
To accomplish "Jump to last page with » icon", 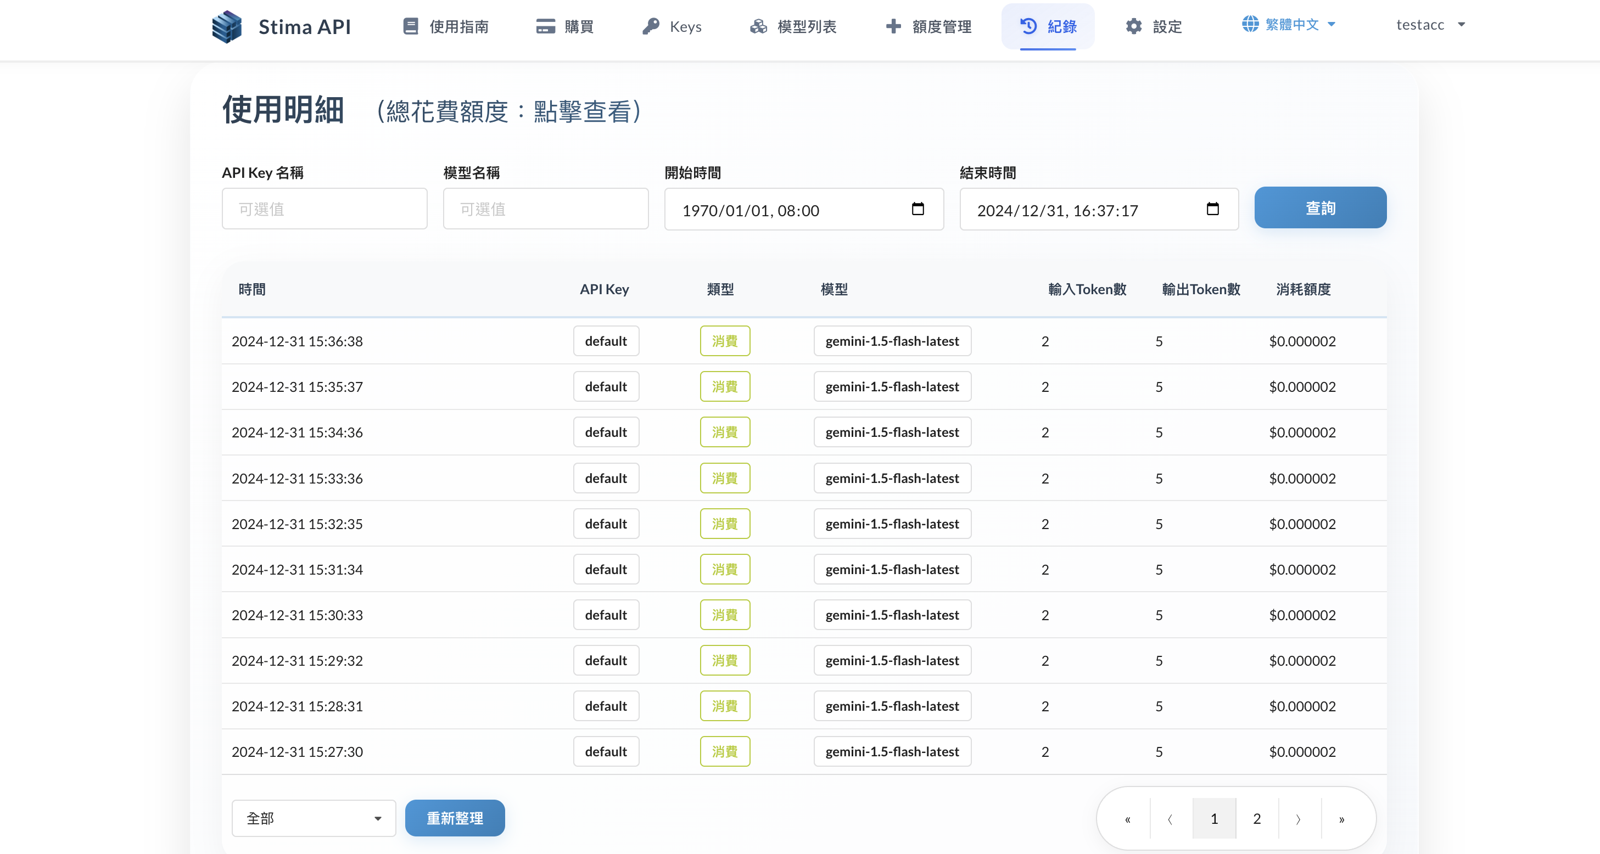I will tap(1341, 819).
